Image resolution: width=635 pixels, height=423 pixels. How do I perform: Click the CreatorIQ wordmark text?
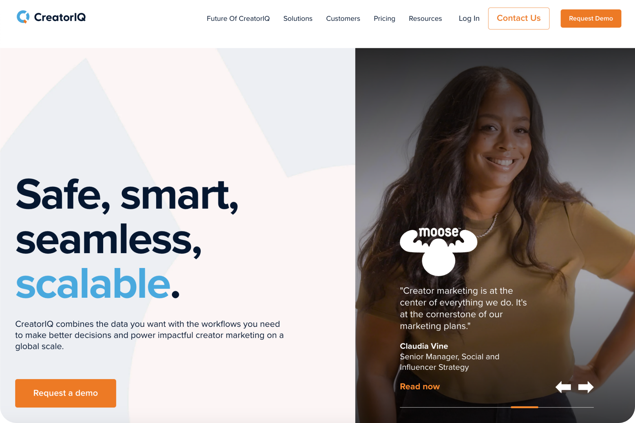click(x=60, y=17)
